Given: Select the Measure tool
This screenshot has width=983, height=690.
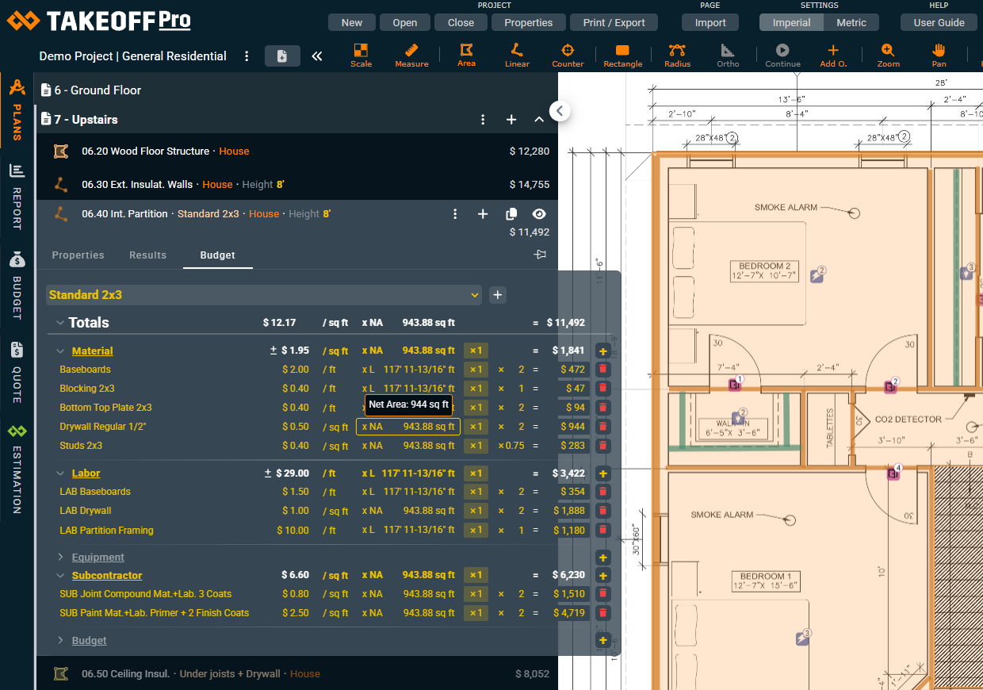Looking at the screenshot, I should pyautogui.click(x=411, y=55).
